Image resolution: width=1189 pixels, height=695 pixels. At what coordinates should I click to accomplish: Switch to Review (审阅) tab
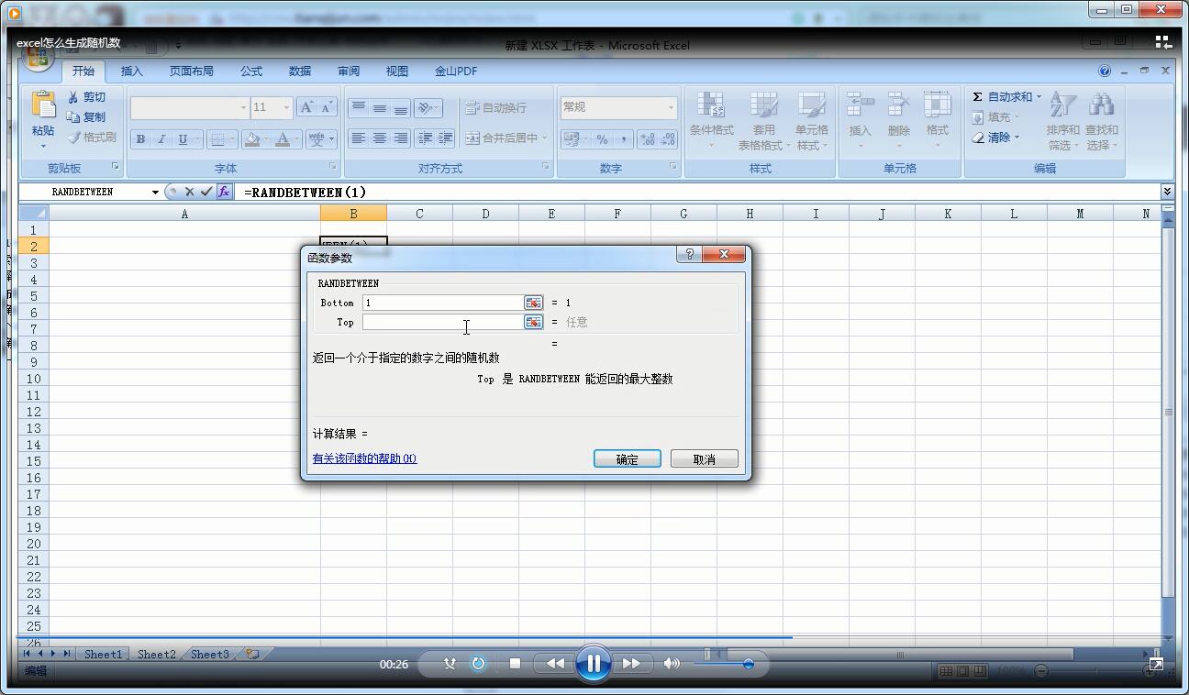(x=349, y=71)
